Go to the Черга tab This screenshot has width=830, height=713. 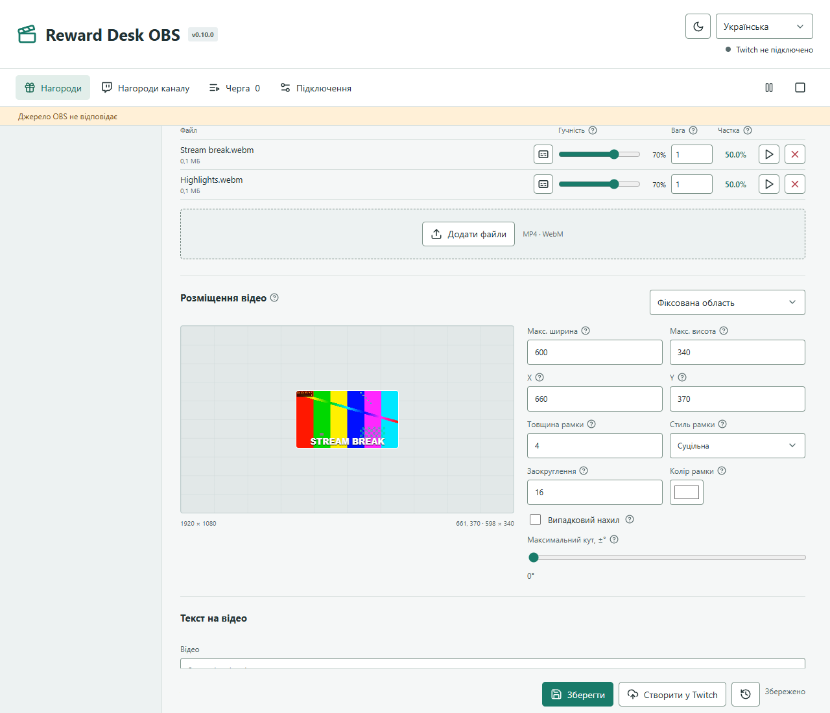[235, 88]
